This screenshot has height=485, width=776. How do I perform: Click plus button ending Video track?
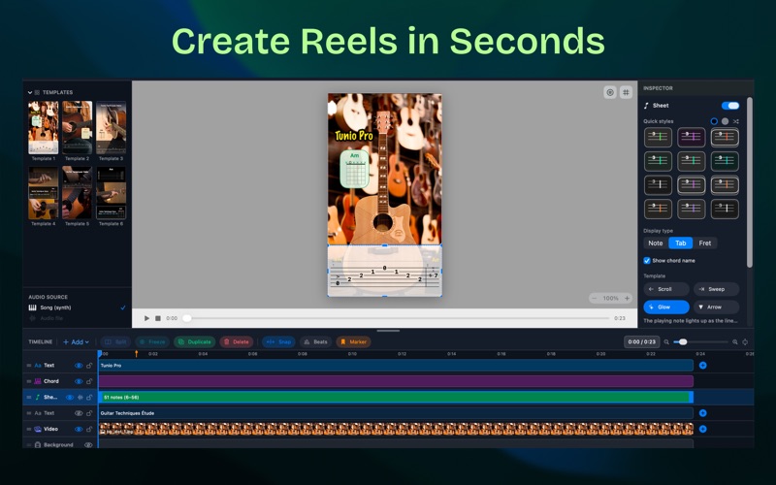[702, 429]
